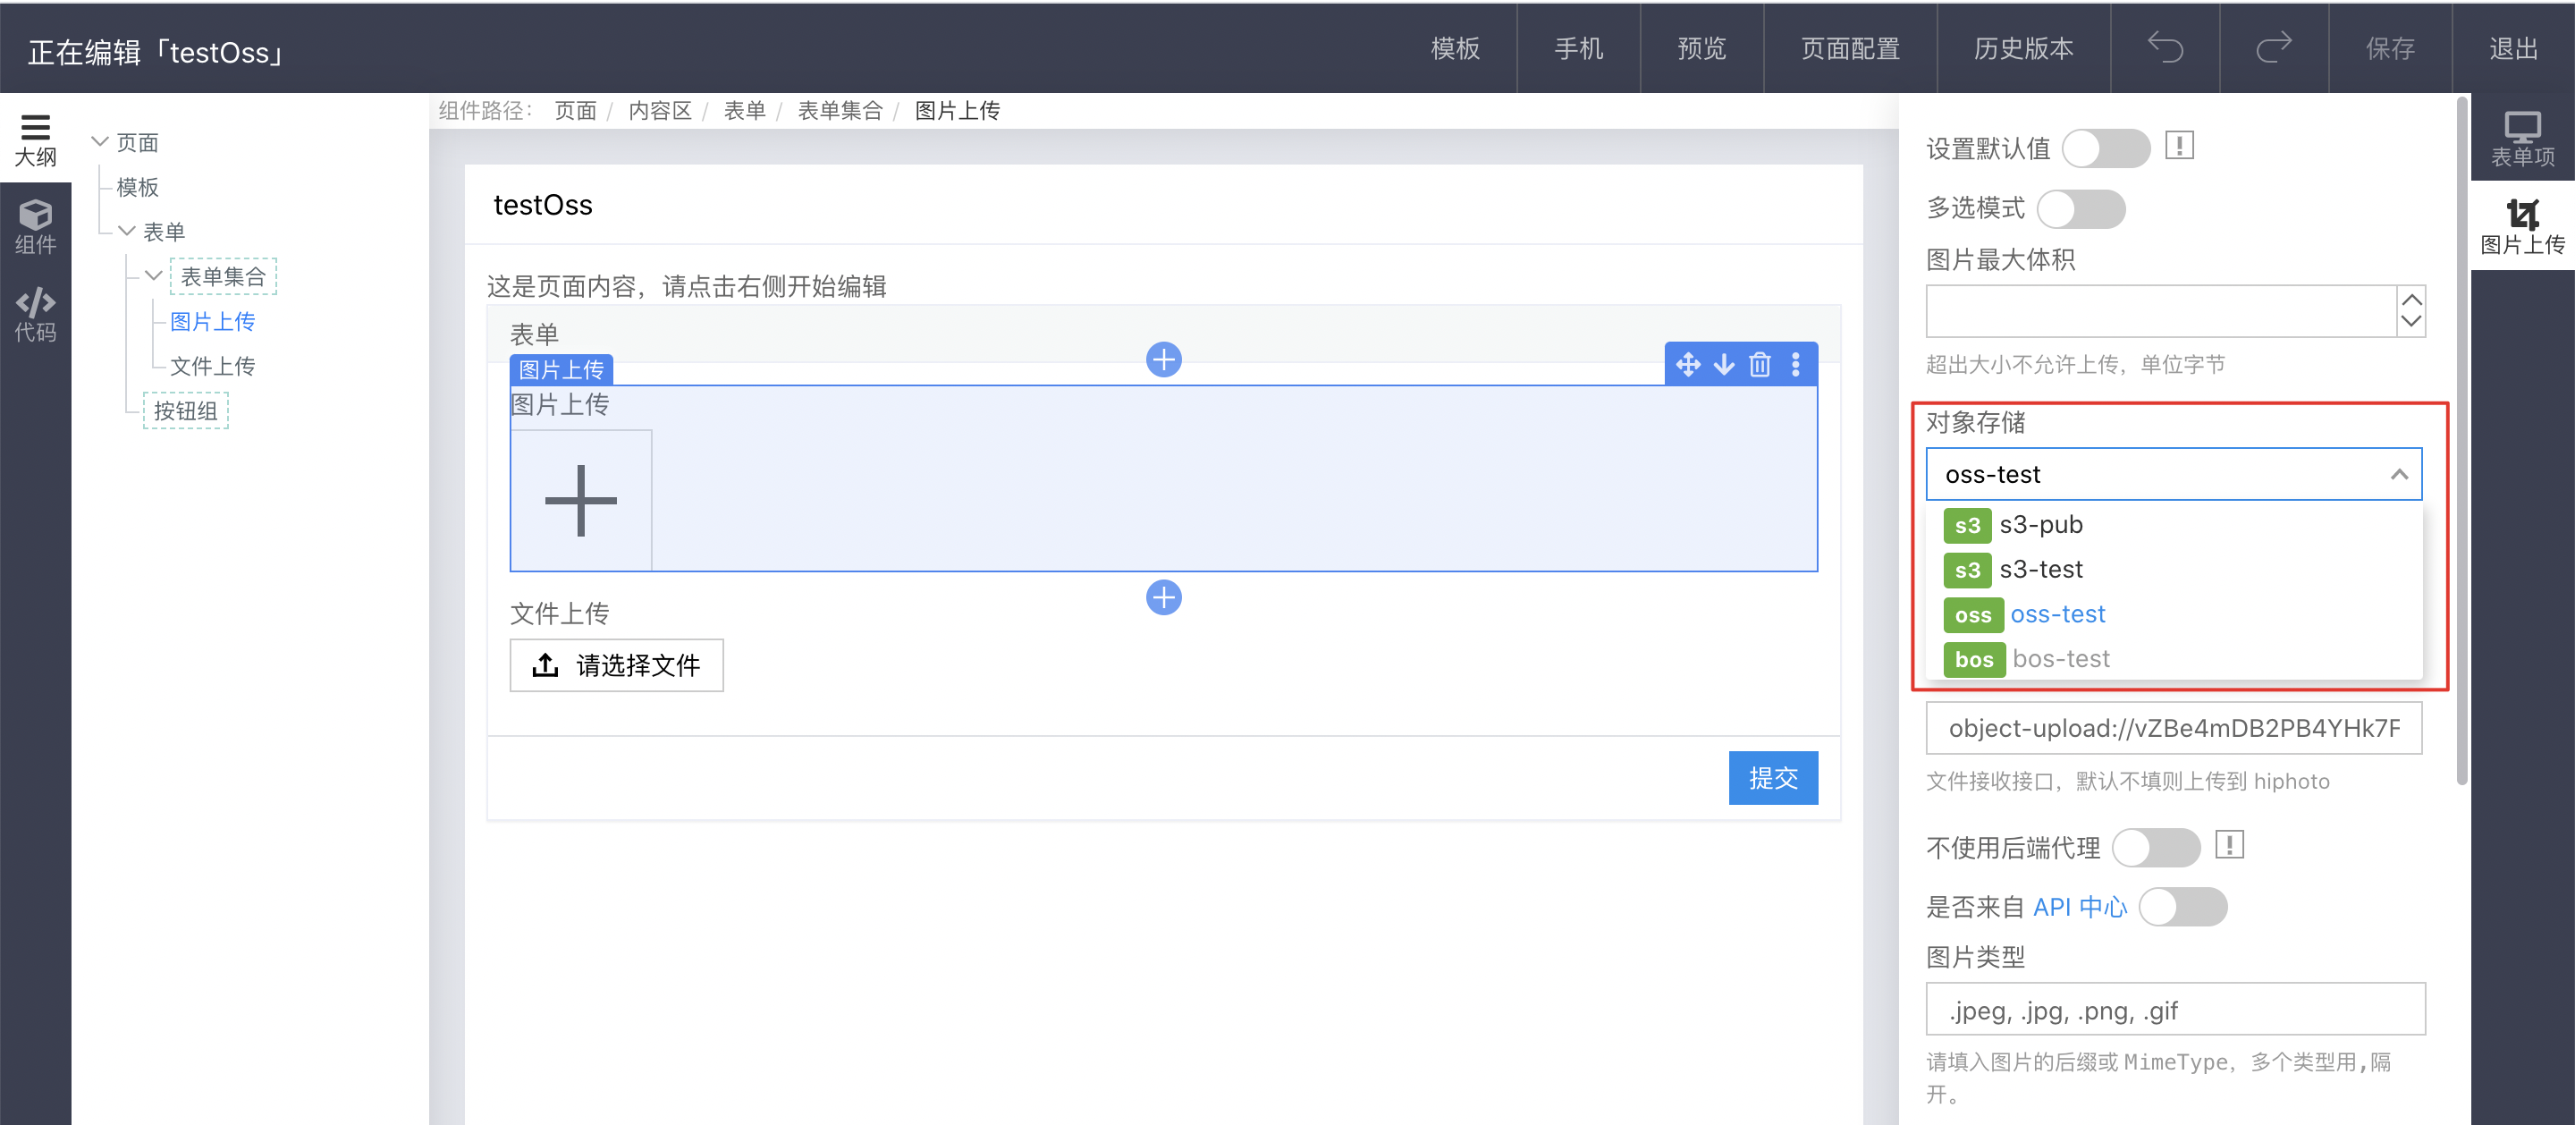The image size is (2575, 1125).
Task: Click the undo arrow icon
Action: [x=2166, y=48]
